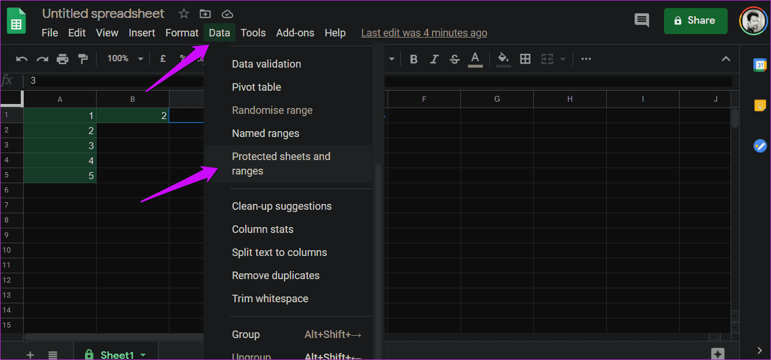The height and width of the screenshot is (360, 771).
Task: Open merge type dropdown arrow
Action: 562,58
